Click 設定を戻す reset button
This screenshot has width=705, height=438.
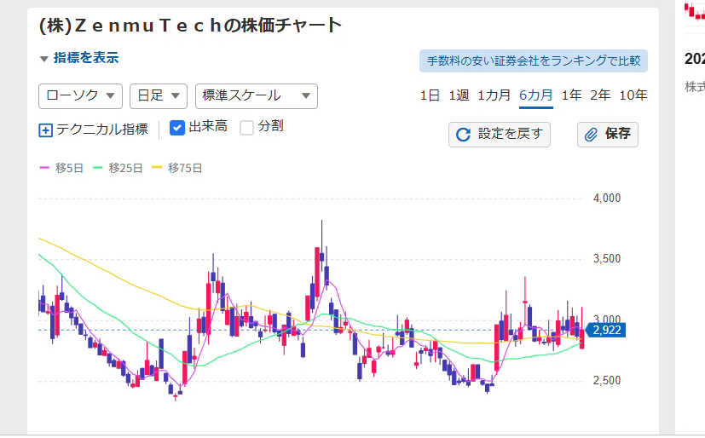coord(499,135)
